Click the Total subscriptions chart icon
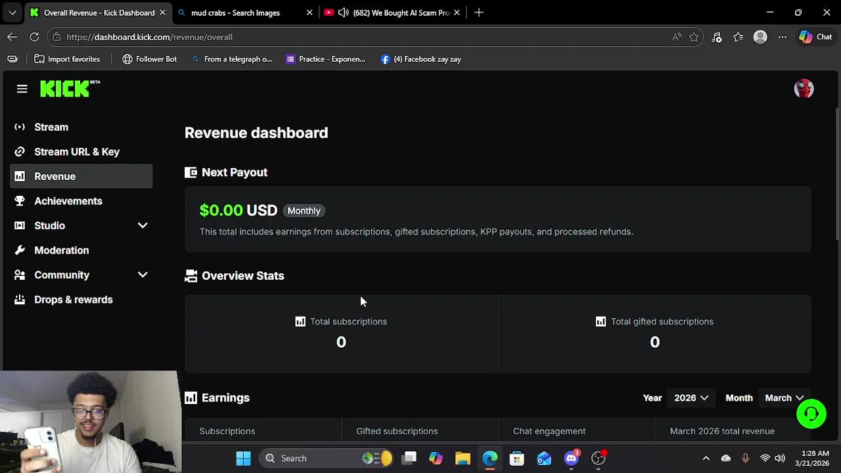841x473 pixels. [300, 321]
